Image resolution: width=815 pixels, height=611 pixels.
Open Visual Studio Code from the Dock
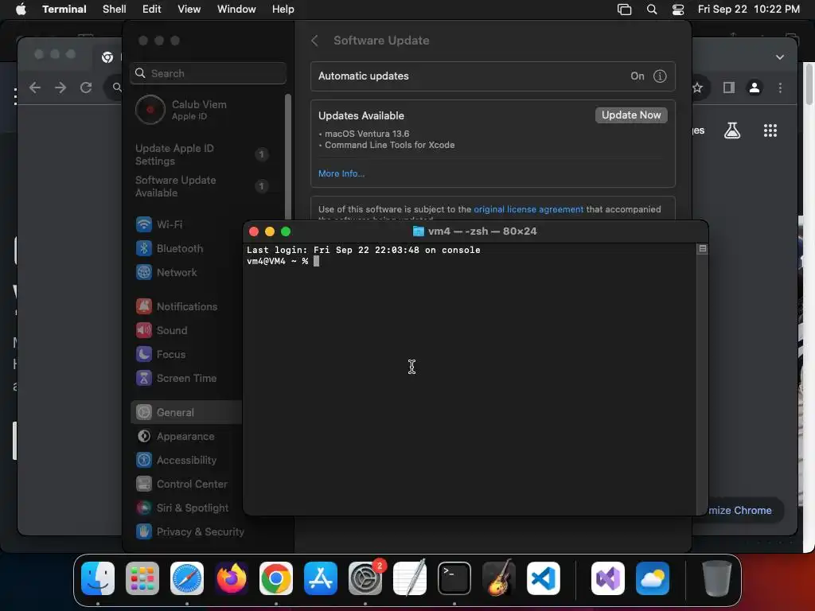(544, 578)
